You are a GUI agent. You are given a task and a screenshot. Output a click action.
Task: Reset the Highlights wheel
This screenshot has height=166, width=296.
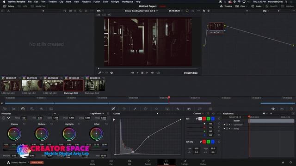pyautogui.click(x=79, y=124)
